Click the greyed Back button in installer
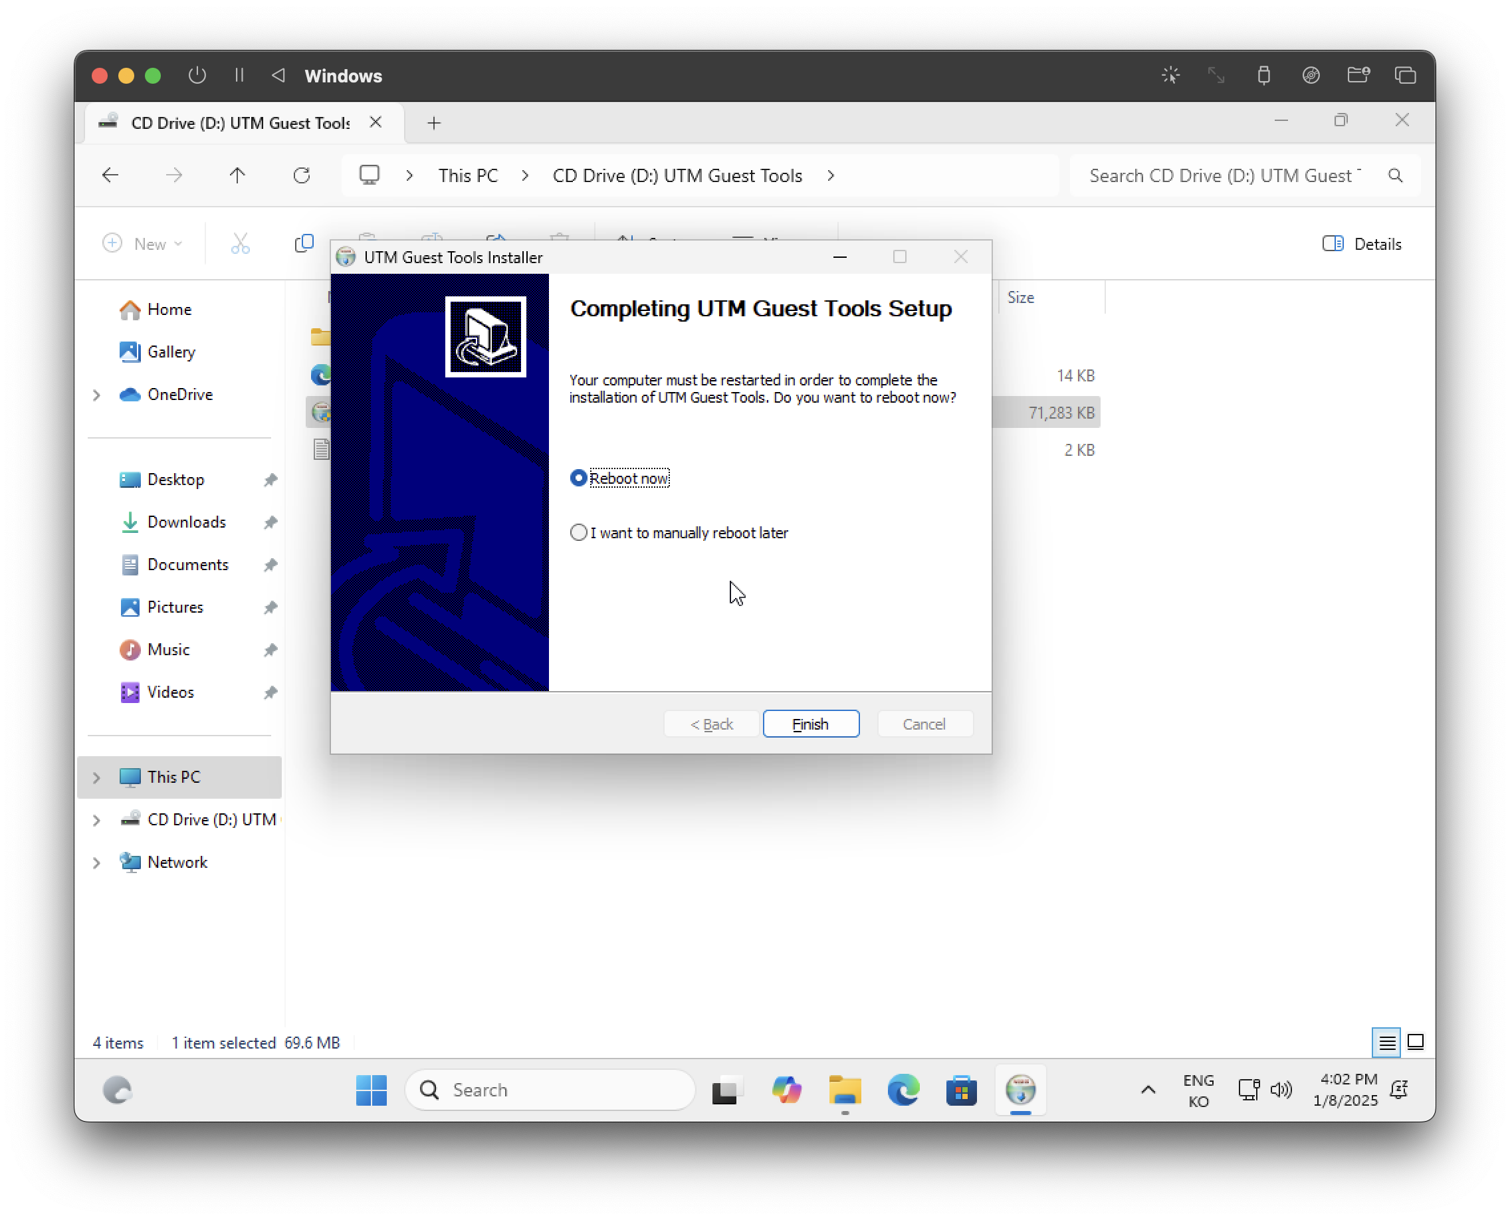1510x1220 pixels. pyautogui.click(x=711, y=724)
